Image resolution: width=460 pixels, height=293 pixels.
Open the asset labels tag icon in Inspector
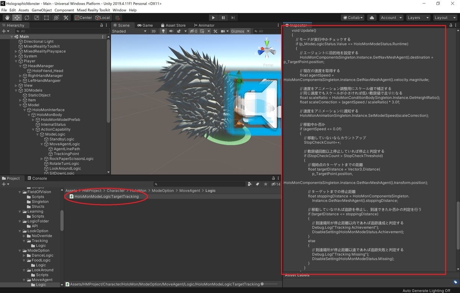tap(455, 282)
